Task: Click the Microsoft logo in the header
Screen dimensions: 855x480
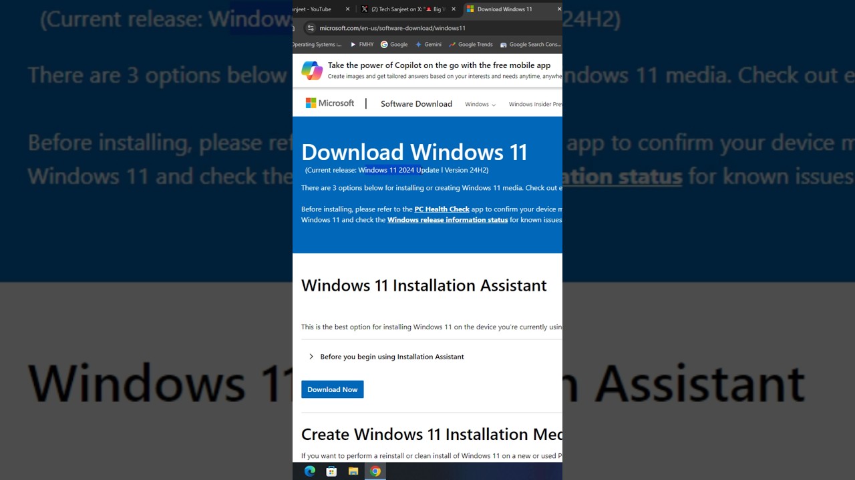Action: [330, 103]
